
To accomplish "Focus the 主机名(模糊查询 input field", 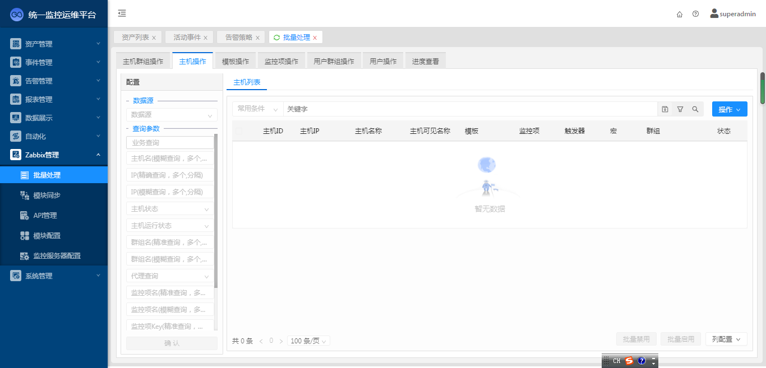I will (x=170, y=159).
